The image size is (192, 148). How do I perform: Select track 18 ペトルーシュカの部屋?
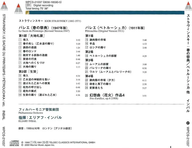pos(103,56)
